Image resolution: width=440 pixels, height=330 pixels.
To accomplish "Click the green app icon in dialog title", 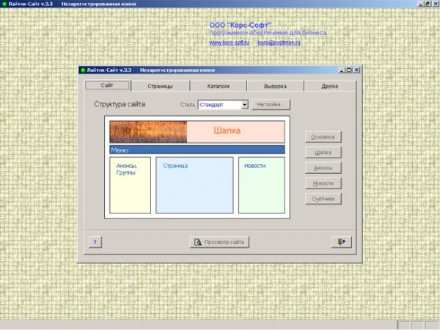I will [83, 70].
